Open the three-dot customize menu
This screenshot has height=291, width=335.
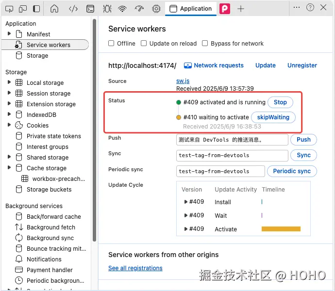(297, 7)
